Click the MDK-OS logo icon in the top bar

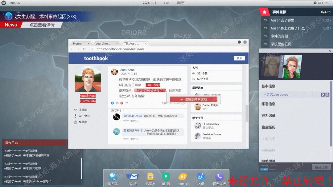[4, 3]
